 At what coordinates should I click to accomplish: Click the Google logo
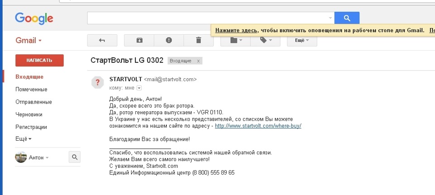[x=34, y=18]
